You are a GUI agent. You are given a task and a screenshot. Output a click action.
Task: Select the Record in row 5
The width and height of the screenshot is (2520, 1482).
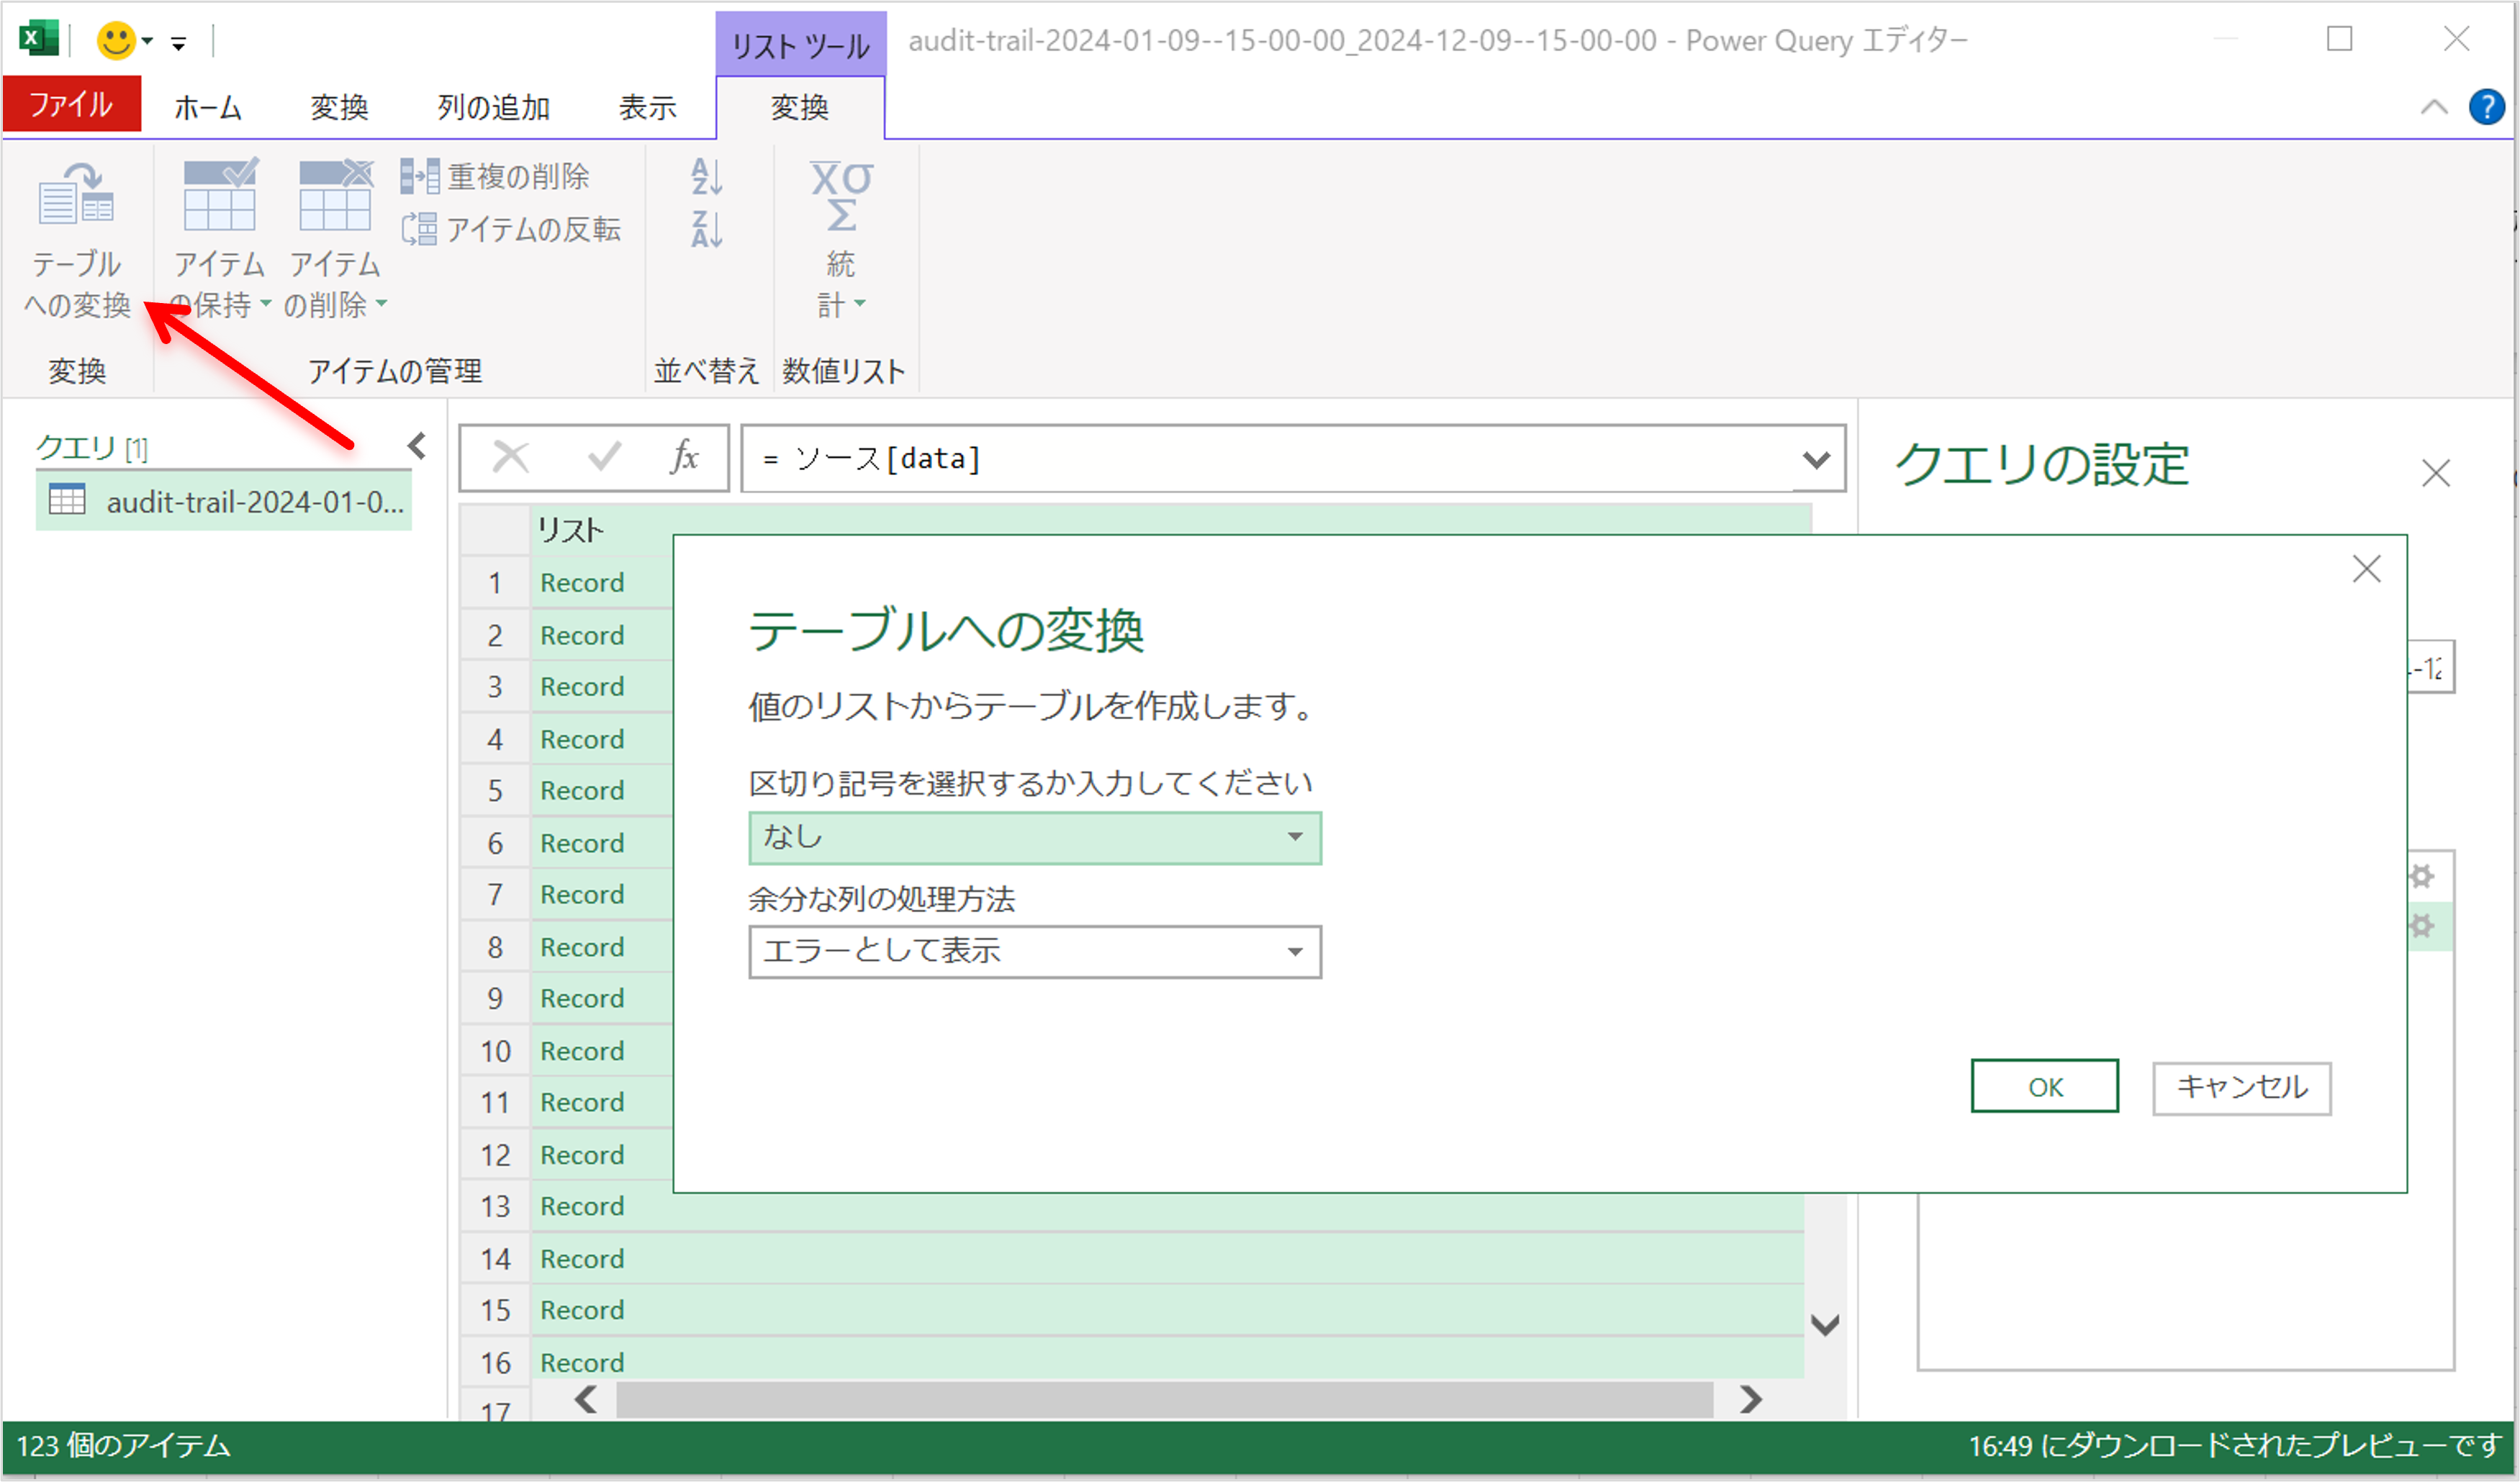coord(582,791)
